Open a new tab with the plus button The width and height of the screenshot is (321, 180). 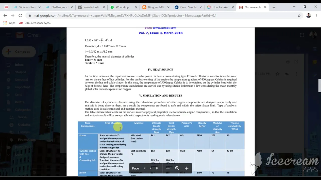click(x=274, y=7)
